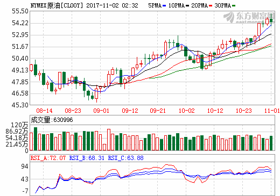Select the 09-01 date axis label

(101, 111)
